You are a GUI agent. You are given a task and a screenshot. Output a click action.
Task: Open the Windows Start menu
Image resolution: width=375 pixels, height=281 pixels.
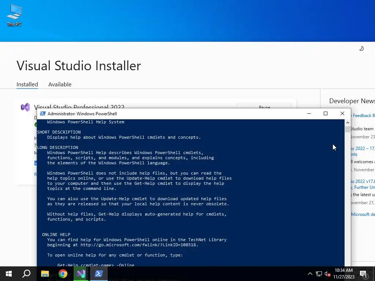point(9,274)
